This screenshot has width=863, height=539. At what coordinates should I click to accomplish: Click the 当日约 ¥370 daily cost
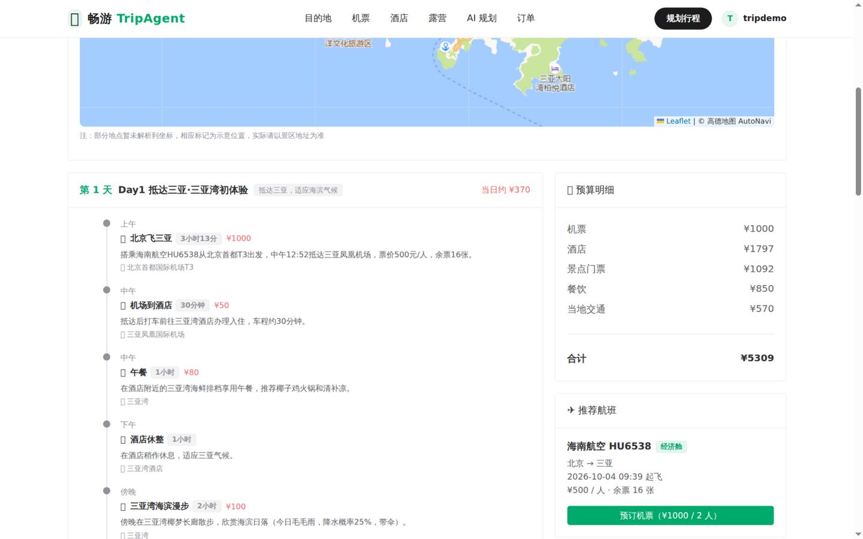click(506, 190)
